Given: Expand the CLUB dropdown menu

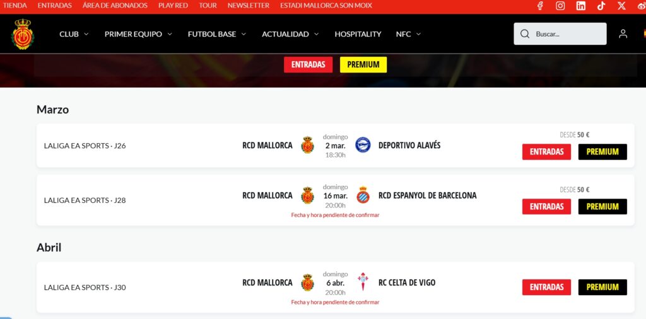Looking at the screenshot, I should click(x=74, y=34).
